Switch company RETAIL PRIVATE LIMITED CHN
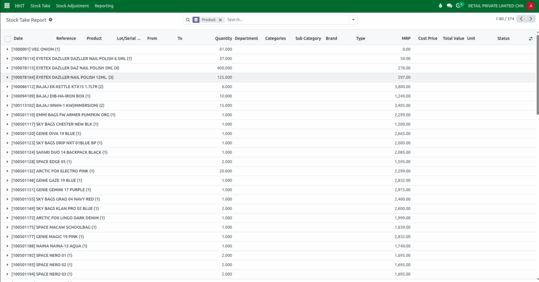The image size is (539, 282). point(496,6)
